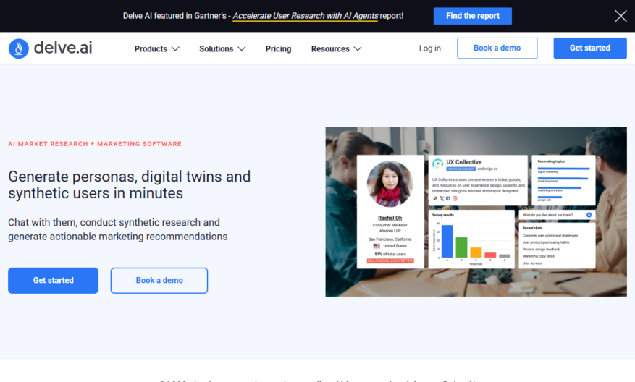Click the delve.ai microscope logo icon

click(x=19, y=48)
